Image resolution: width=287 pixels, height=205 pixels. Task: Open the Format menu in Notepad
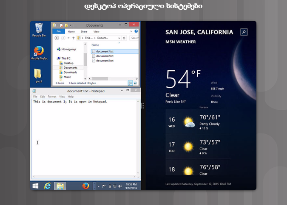52,97
